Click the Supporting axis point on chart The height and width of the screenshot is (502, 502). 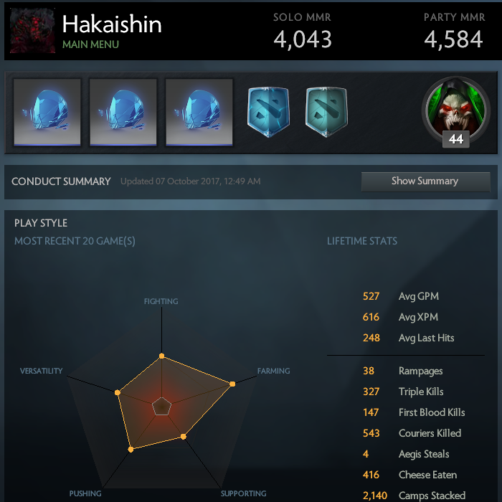click(x=183, y=436)
